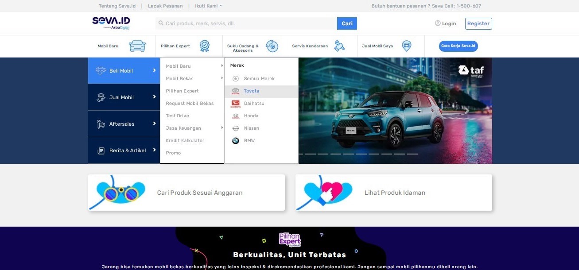Open Tentang Seva.id link
Viewport: 579px width, 270px height.
[117, 6]
